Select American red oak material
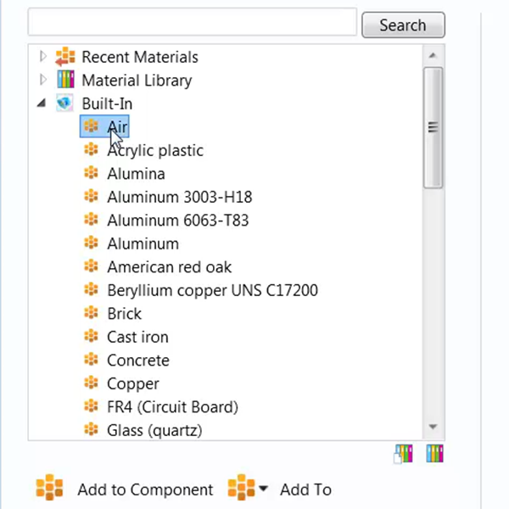Screen dimensions: 509x509 (x=169, y=267)
